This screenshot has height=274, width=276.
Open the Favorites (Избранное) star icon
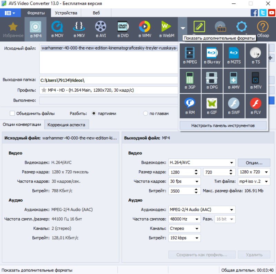(x=13, y=30)
